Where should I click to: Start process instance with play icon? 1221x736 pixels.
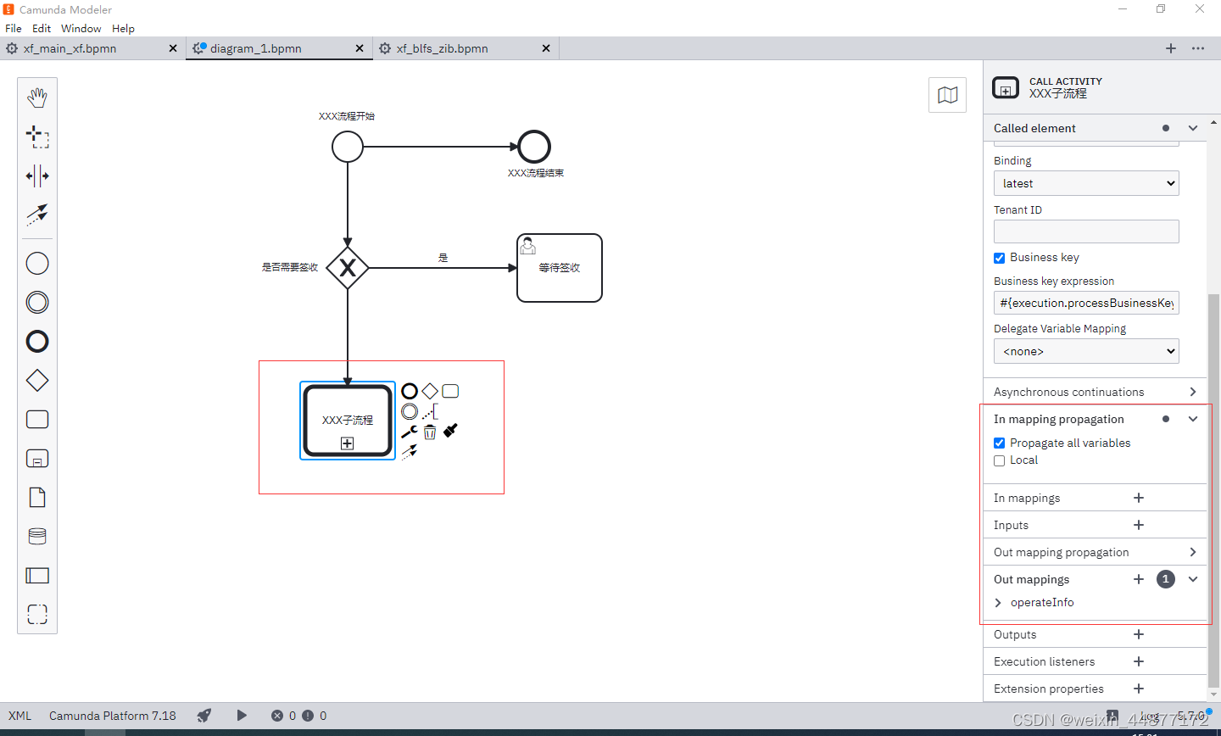(x=242, y=716)
